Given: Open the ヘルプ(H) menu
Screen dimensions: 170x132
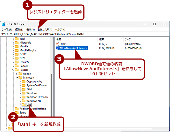Looking at the screenshot, I should [60, 30].
